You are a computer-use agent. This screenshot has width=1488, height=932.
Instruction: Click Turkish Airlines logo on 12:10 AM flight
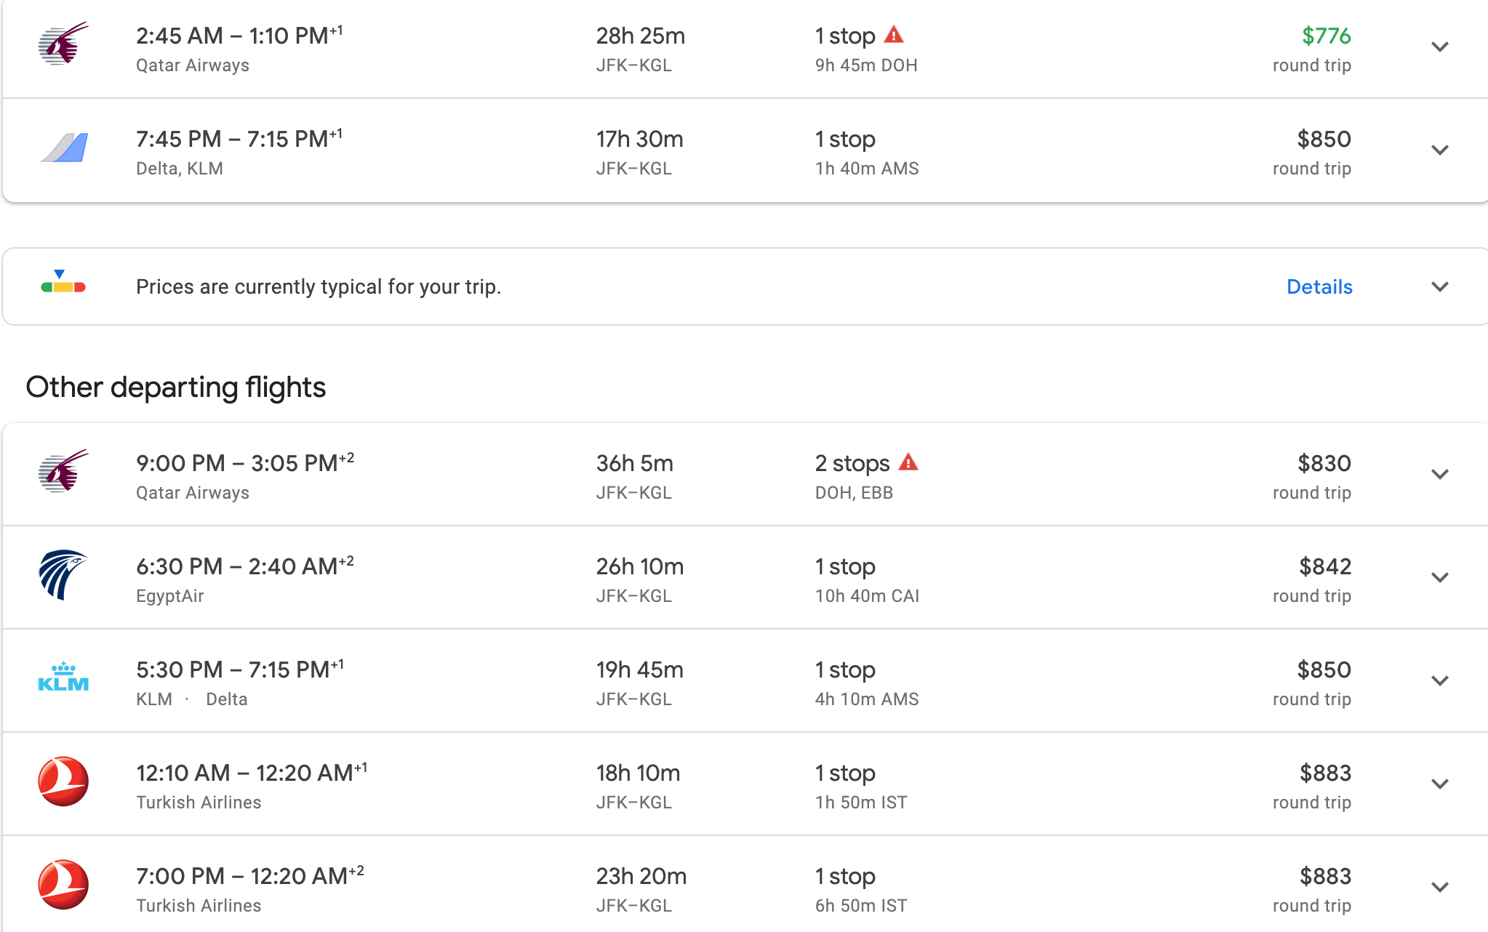[63, 782]
